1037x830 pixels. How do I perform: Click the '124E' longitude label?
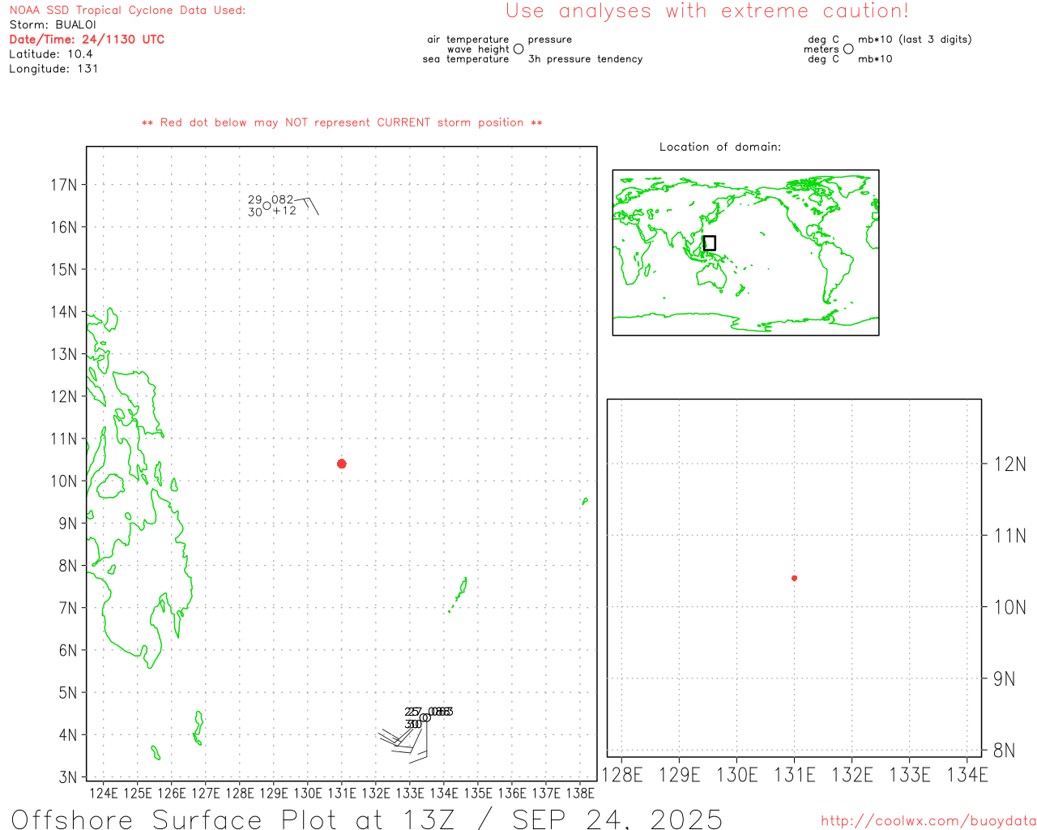[103, 793]
